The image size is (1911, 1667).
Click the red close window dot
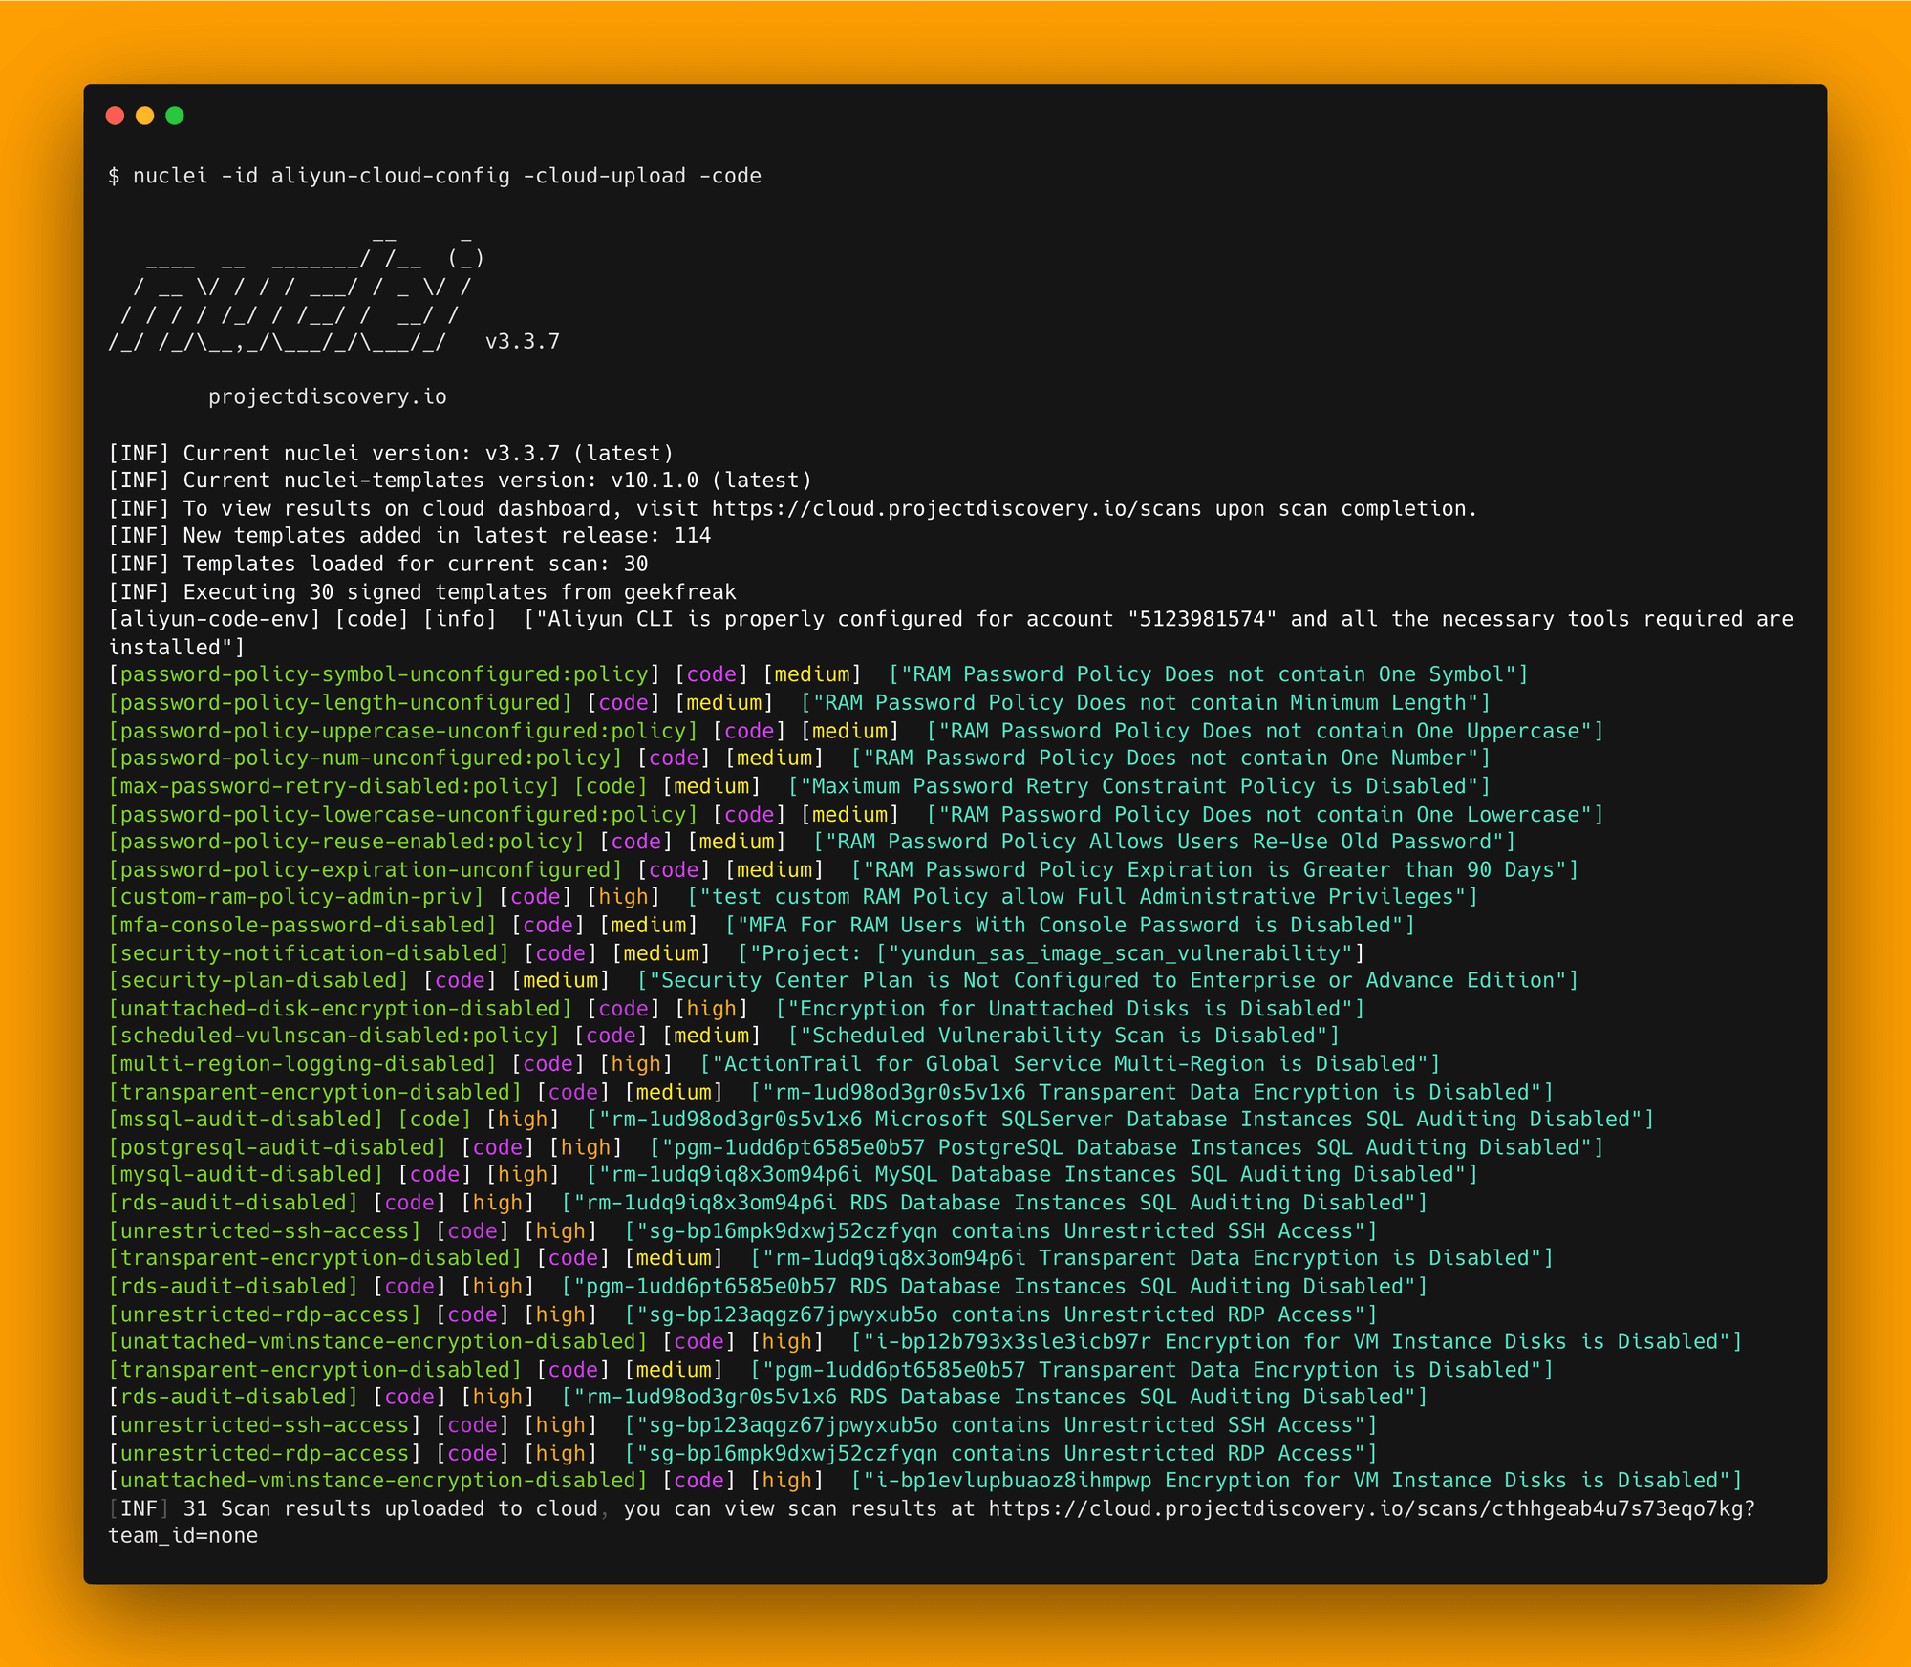115,116
